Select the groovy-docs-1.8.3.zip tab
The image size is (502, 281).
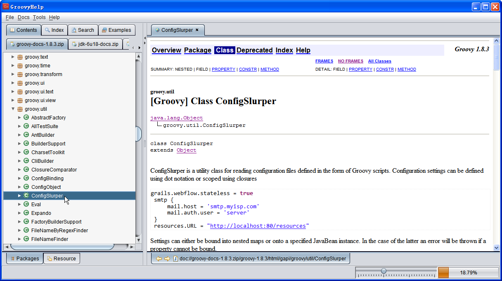[37, 44]
